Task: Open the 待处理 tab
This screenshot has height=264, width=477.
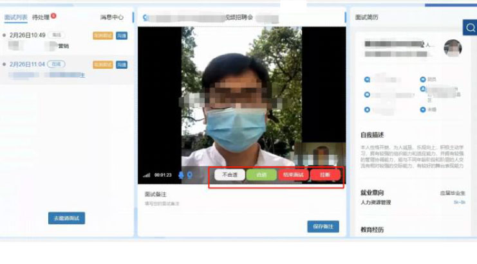Action: 41,17
